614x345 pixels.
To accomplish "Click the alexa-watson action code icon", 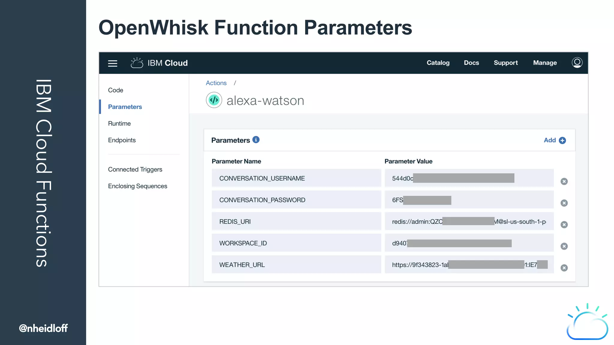I will pos(214,100).
